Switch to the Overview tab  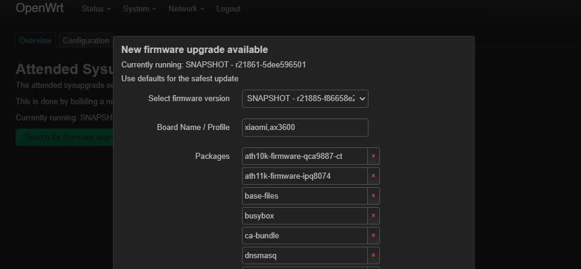click(36, 40)
